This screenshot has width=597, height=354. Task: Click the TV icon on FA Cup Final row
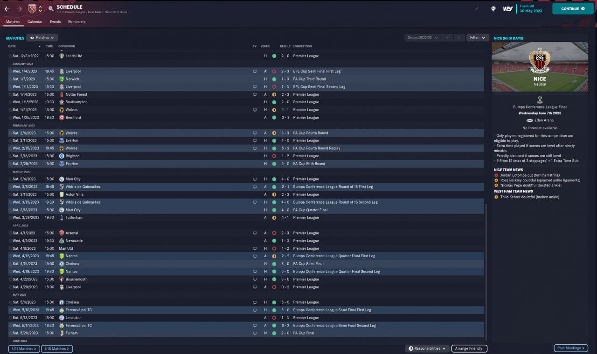point(255,333)
